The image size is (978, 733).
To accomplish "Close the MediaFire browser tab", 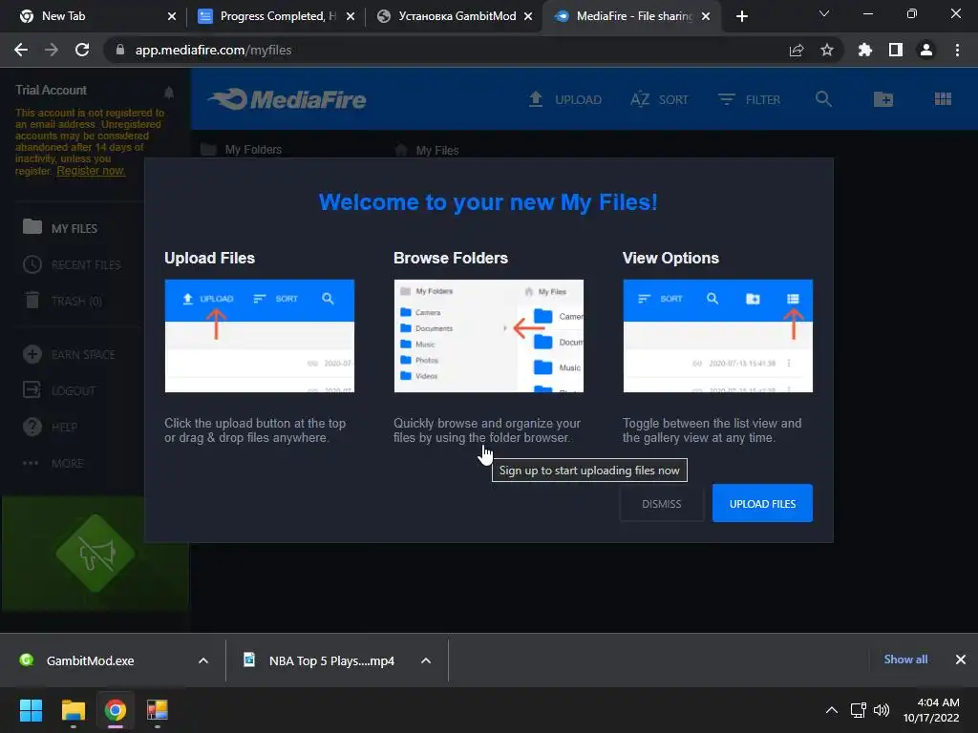I will tap(706, 16).
